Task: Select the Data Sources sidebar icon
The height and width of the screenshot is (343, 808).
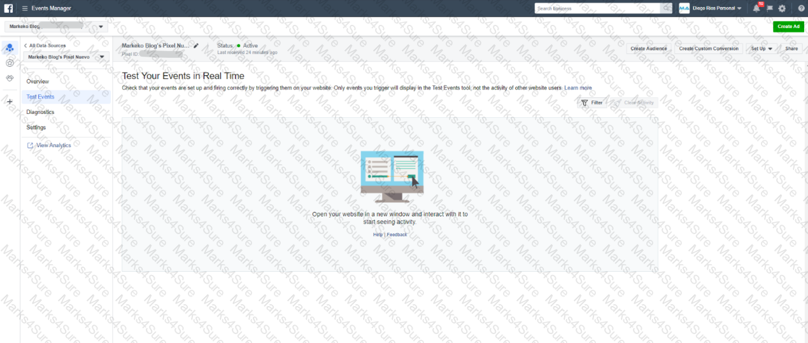Action: (10, 48)
